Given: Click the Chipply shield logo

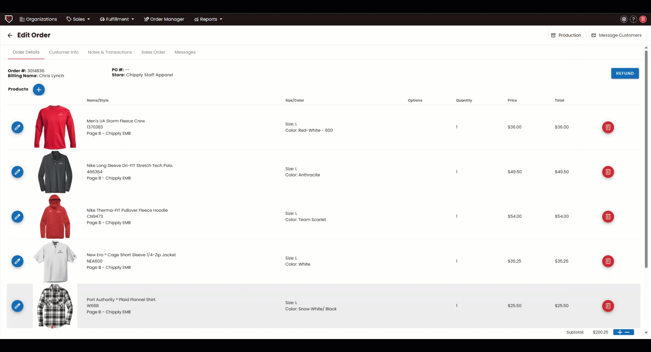Looking at the screenshot, I should click(x=9, y=19).
